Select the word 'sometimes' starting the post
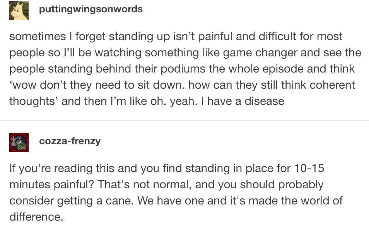This screenshot has height=233, width=369. [x=38, y=37]
